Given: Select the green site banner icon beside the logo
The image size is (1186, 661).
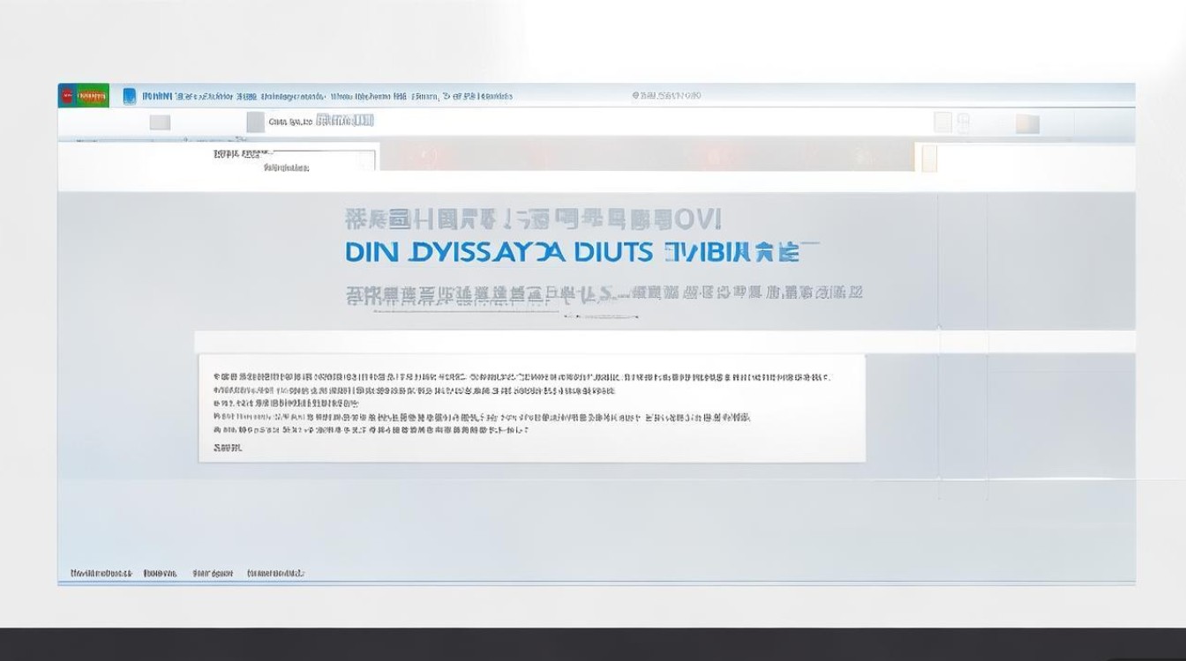Looking at the screenshot, I should (91, 95).
